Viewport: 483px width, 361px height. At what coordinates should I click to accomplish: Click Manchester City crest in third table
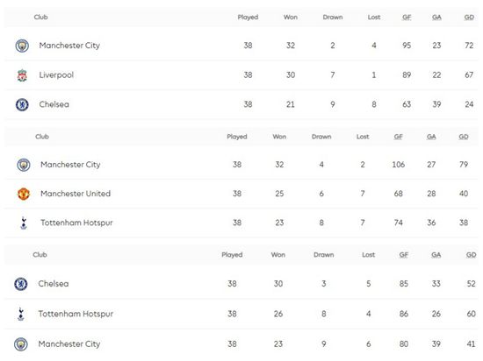click(21, 344)
